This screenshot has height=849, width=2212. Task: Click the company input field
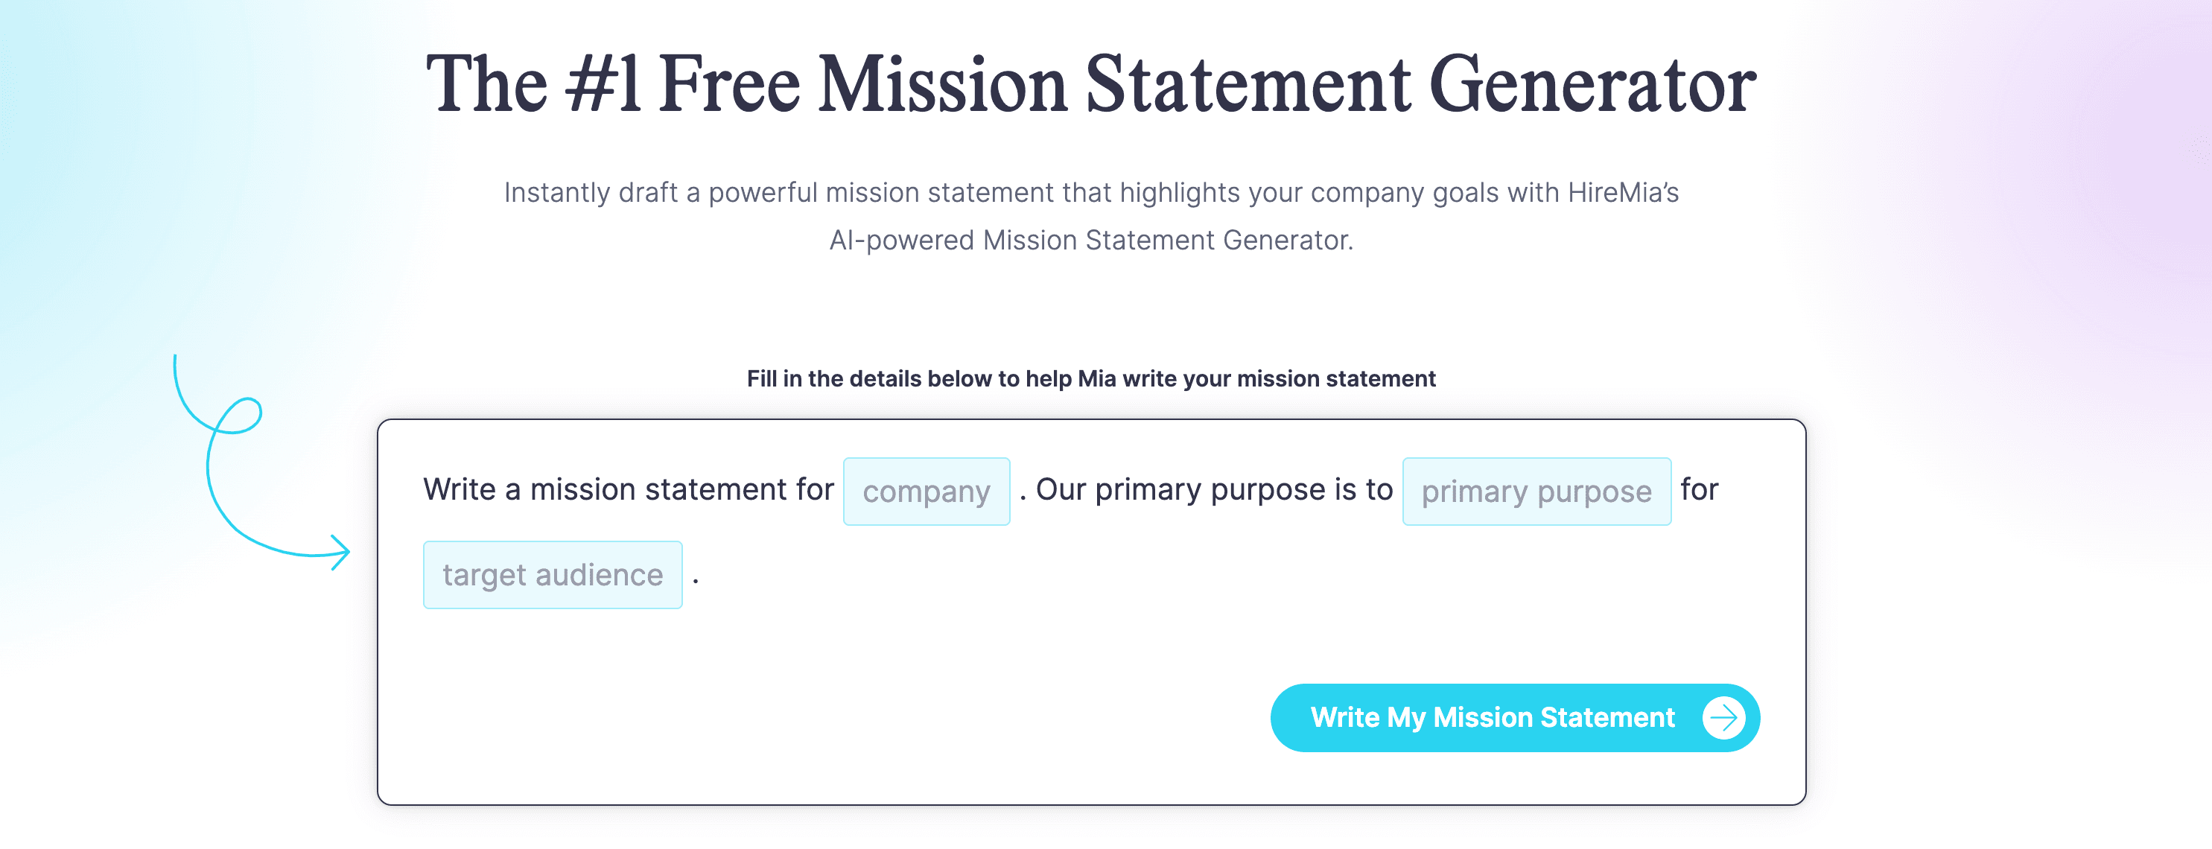pos(926,490)
